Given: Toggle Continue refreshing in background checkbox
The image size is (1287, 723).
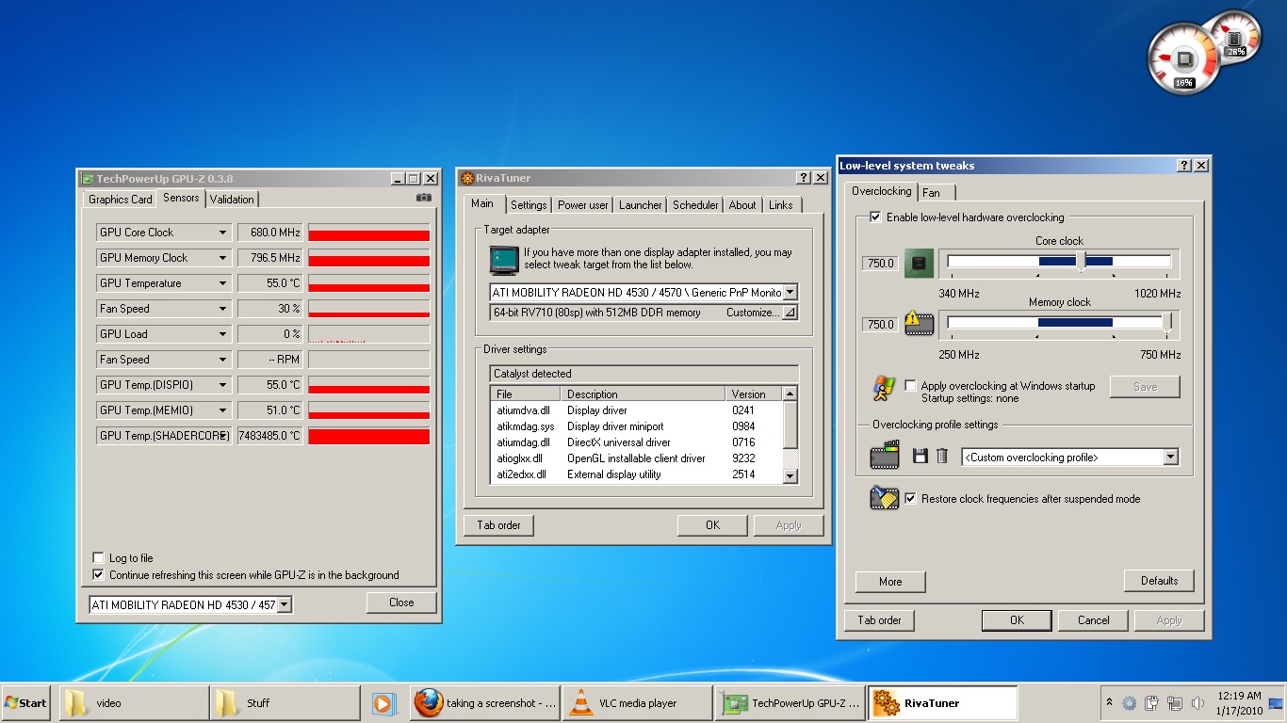Looking at the screenshot, I should [98, 575].
